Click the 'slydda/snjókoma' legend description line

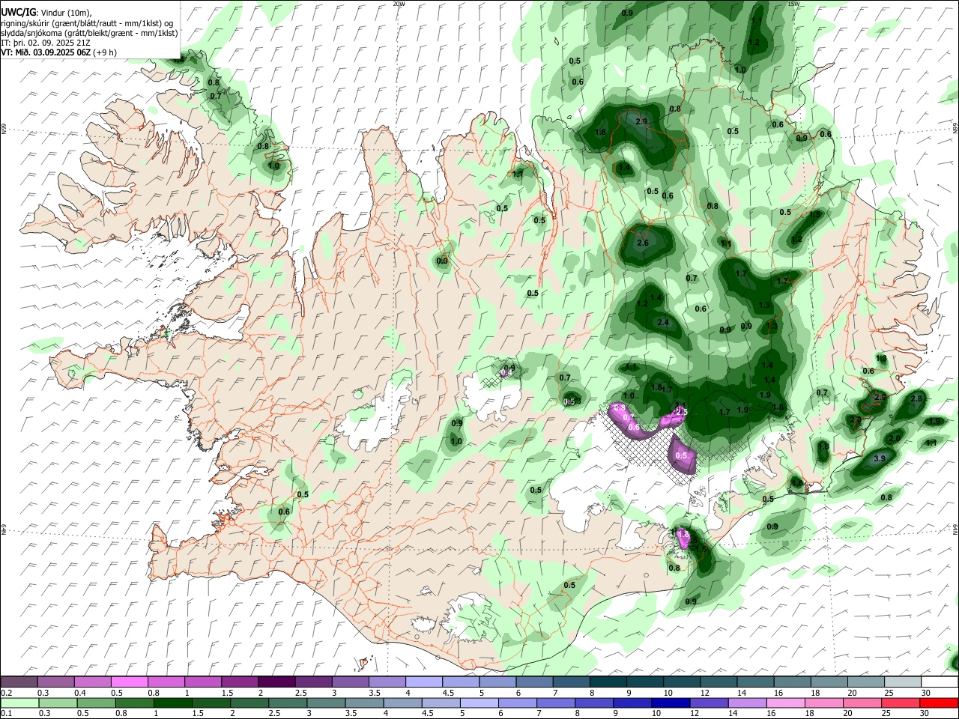coord(89,33)
